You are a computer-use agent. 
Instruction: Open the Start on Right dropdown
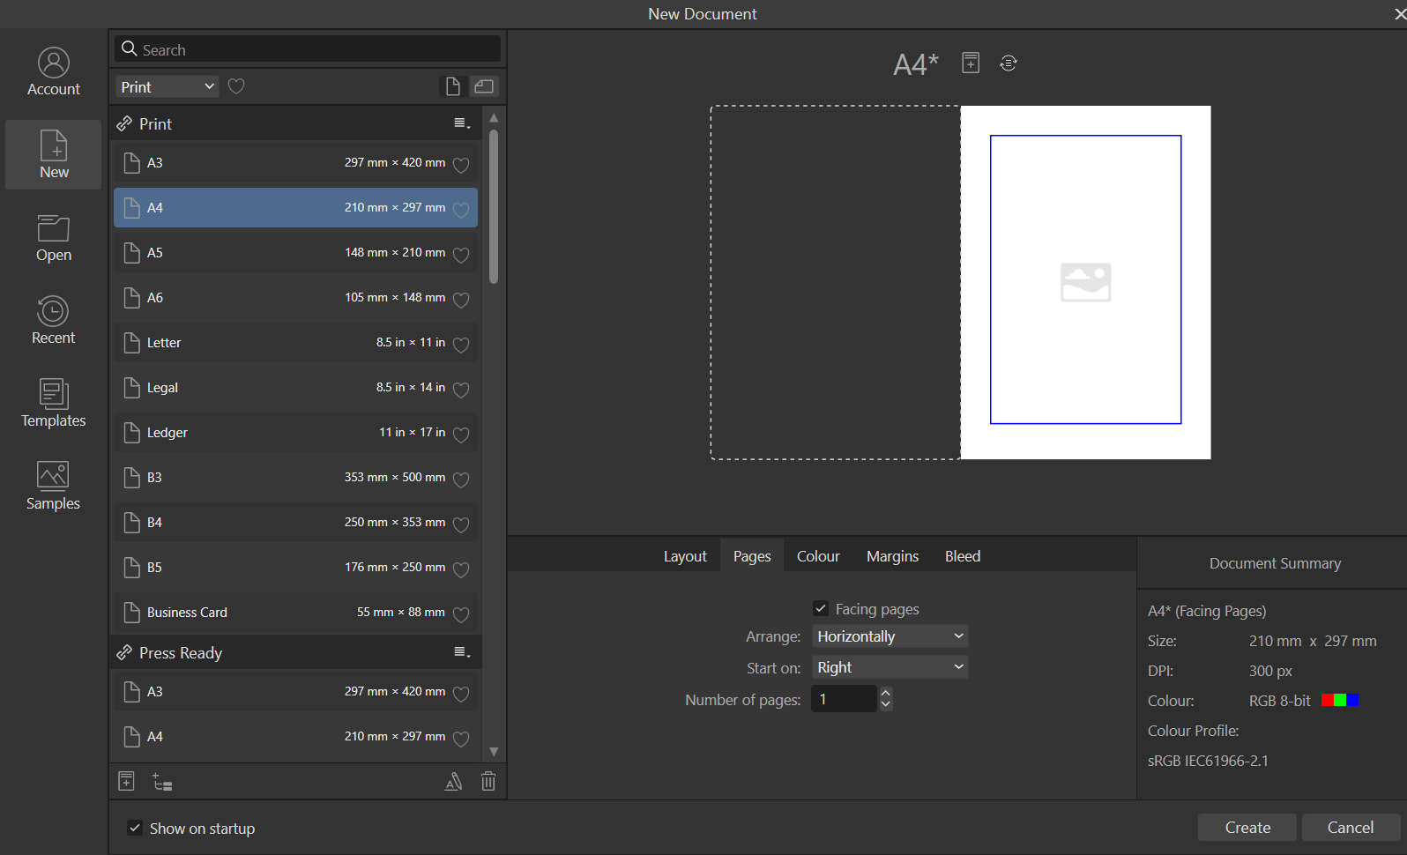click(890, 667)
